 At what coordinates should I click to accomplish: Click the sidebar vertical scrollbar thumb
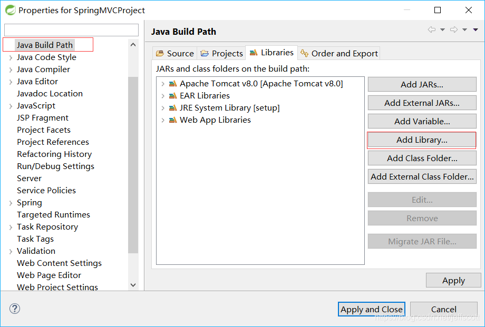coord(133,165)
